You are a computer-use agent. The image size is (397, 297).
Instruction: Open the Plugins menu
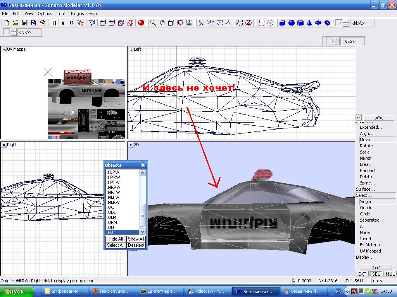[x=77, y=14]
